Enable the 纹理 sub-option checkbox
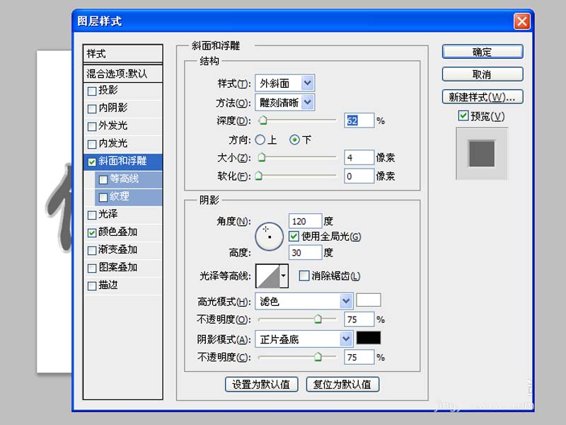The height and width of the screenshot is (425, 566). [x=103, y=197]
